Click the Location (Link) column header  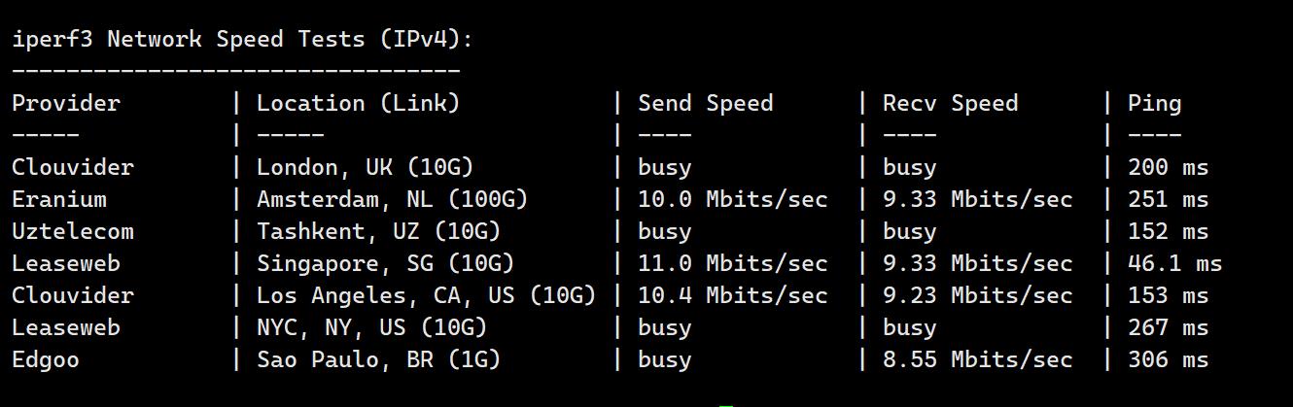point(358,103)
